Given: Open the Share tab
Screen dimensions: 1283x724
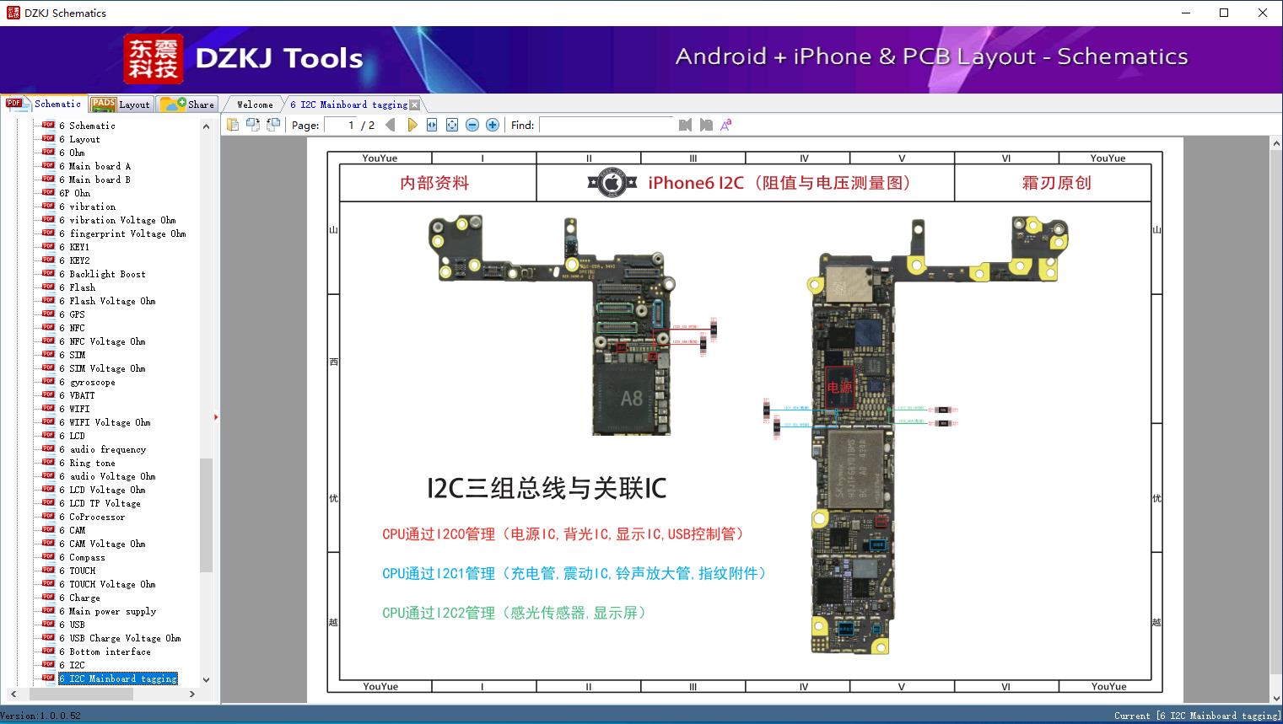Looking at the screenshot, I should pyautogui.click(x=188, y=105).
